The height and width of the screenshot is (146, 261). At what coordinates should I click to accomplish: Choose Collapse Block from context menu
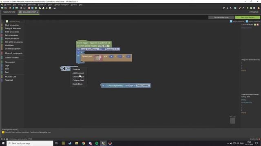[79, 80]
